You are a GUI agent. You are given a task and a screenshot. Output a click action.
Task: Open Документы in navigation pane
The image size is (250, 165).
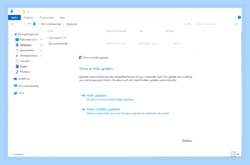[27, 50]
